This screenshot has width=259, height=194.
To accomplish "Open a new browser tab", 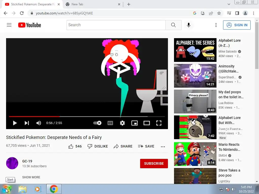I will tap(129, 5).
